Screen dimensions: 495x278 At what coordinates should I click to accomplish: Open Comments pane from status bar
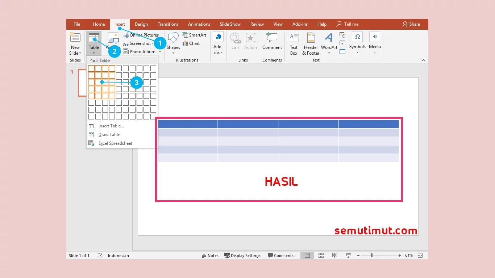[x=280, y=255]
